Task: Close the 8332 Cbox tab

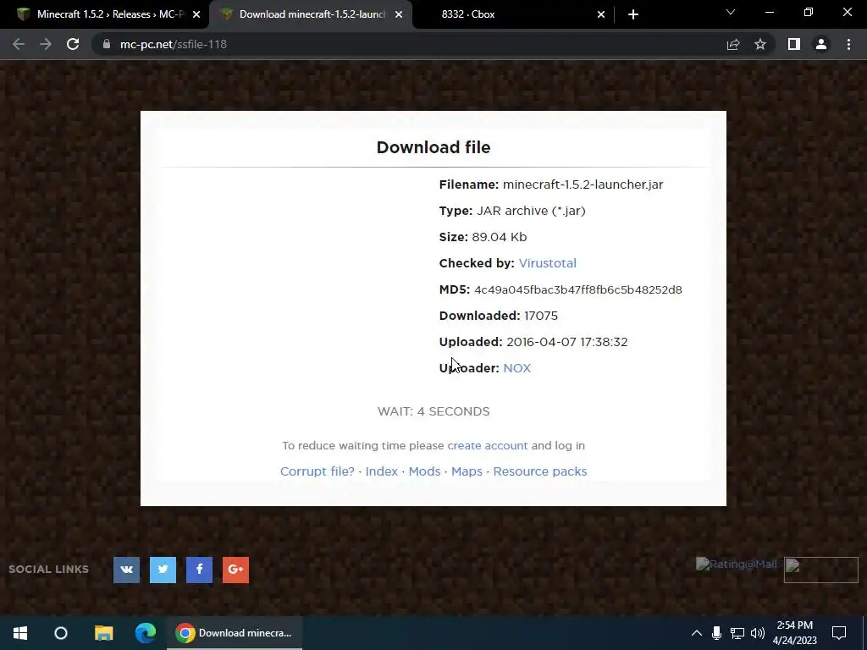Action: (x=601, y=14)
